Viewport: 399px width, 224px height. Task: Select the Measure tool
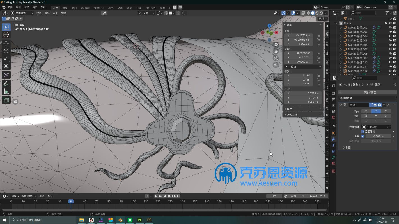coord(6,91)
